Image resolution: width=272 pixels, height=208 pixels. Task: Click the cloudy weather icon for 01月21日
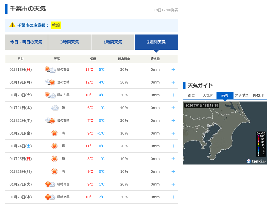coord(55,108)
